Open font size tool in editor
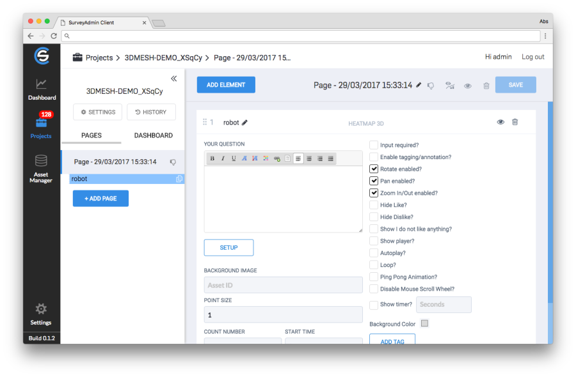The image size is (576, 377). coord(255,158)
